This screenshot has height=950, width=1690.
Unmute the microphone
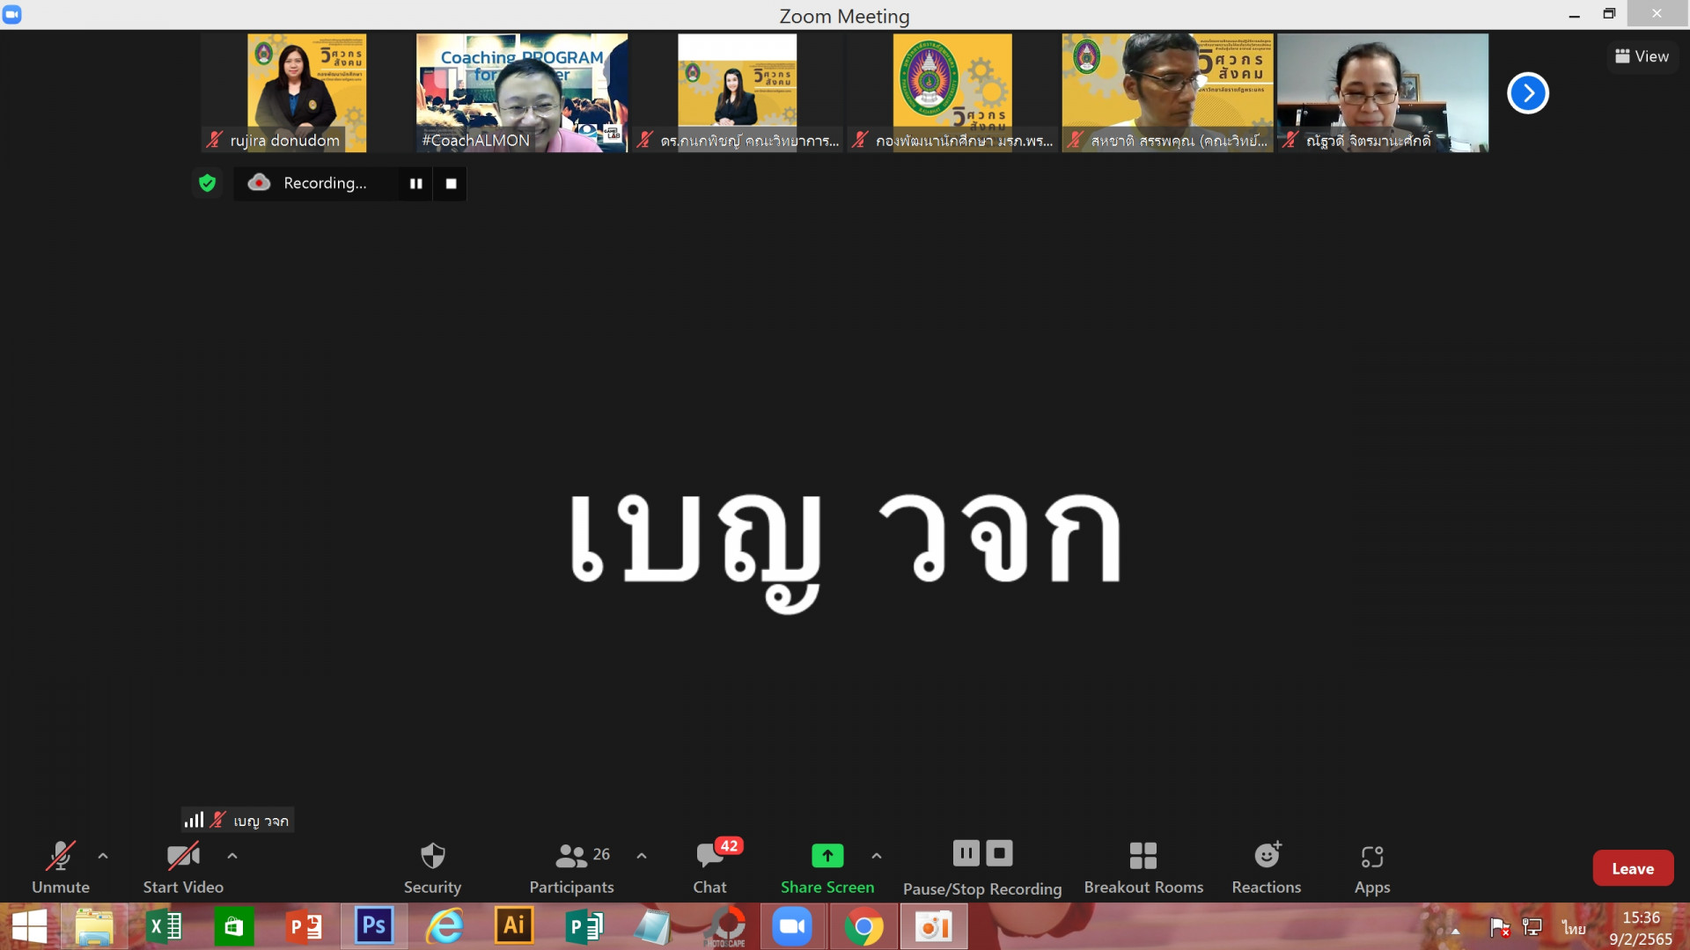click(60, 868)
